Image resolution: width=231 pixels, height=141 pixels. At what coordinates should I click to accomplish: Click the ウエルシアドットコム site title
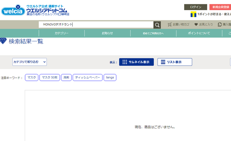[47, 10]
